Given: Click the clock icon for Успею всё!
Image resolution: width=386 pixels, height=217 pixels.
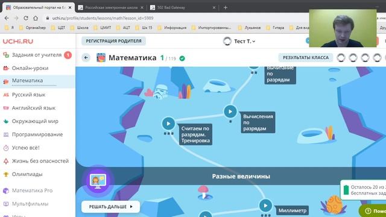Looking at the screenshot, I should pos(6,148).
